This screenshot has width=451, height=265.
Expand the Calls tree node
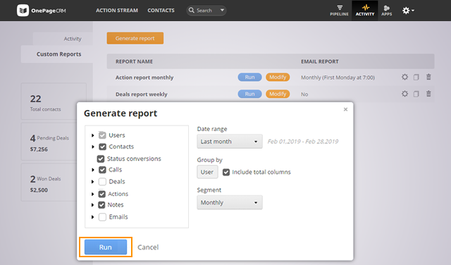92,170
